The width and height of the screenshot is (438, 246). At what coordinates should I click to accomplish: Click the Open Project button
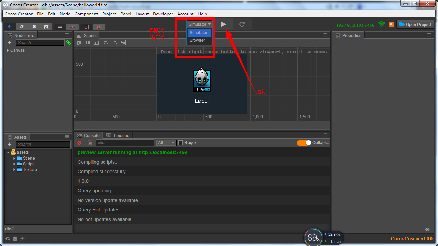pyautogui.click(x=415, y=24)
